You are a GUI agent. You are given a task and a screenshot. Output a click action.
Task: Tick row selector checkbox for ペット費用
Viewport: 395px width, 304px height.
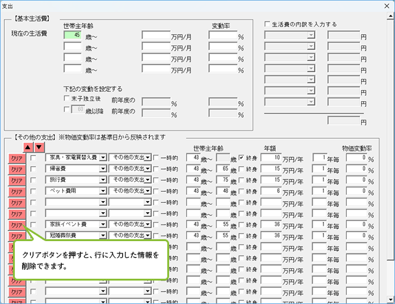(x=33, y=191)
